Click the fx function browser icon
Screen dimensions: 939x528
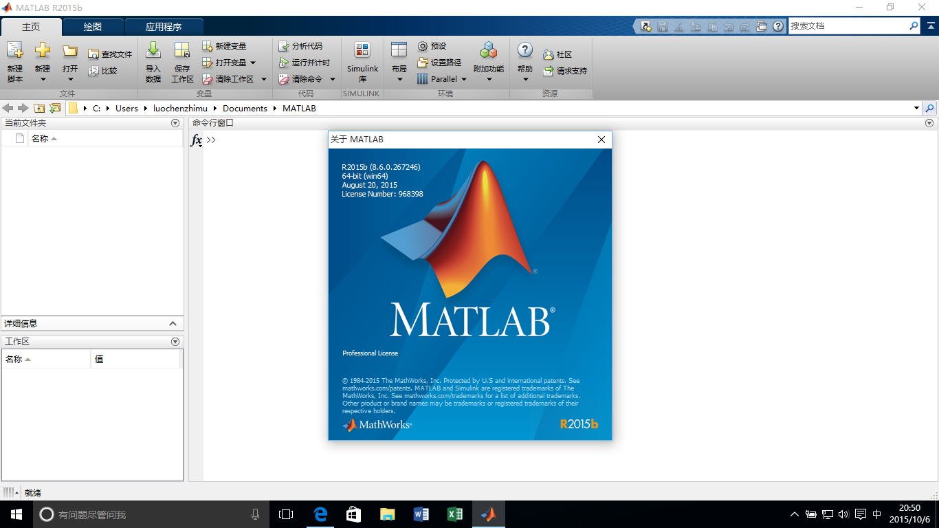tap(197, 140)
